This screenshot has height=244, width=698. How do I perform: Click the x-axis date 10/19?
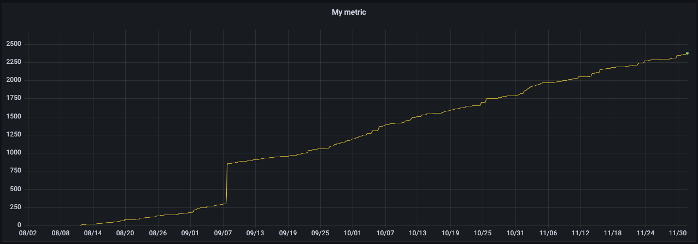pyautogui.click(x=450, y=233)
